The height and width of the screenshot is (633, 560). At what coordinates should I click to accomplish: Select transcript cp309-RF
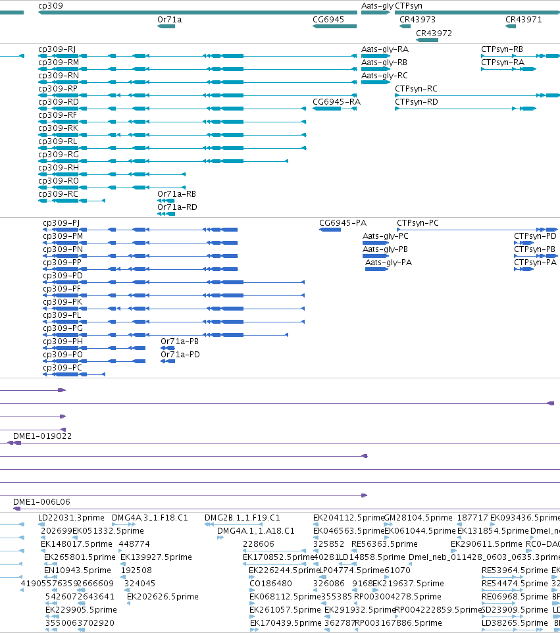pyautogui.click(x=57, y=115)
